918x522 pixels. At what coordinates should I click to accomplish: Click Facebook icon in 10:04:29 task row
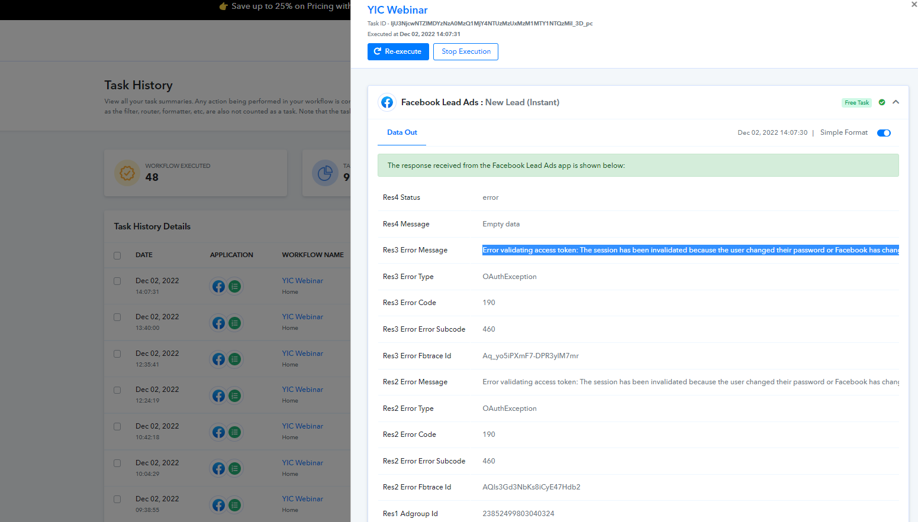218,469
